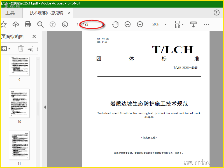224x168 pixels.
Task: Click the cloud upload icon
Action: coord(16,24)
